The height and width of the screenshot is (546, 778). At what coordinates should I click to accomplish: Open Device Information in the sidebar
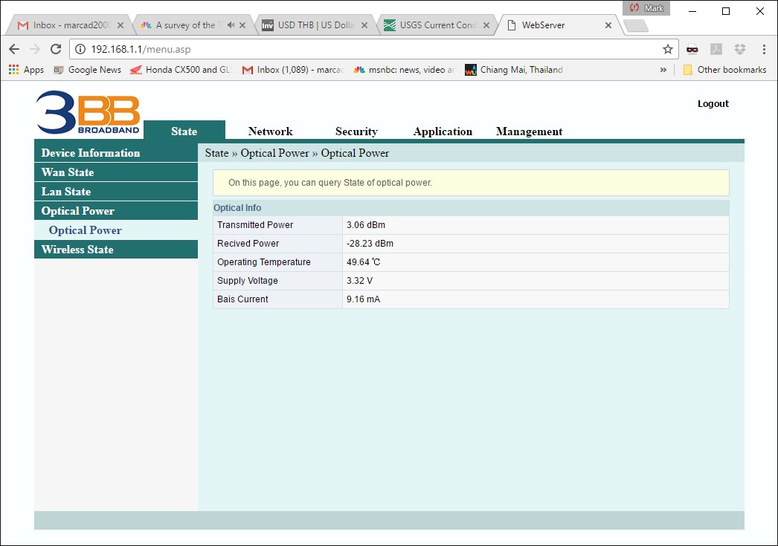tap(116, 152)
